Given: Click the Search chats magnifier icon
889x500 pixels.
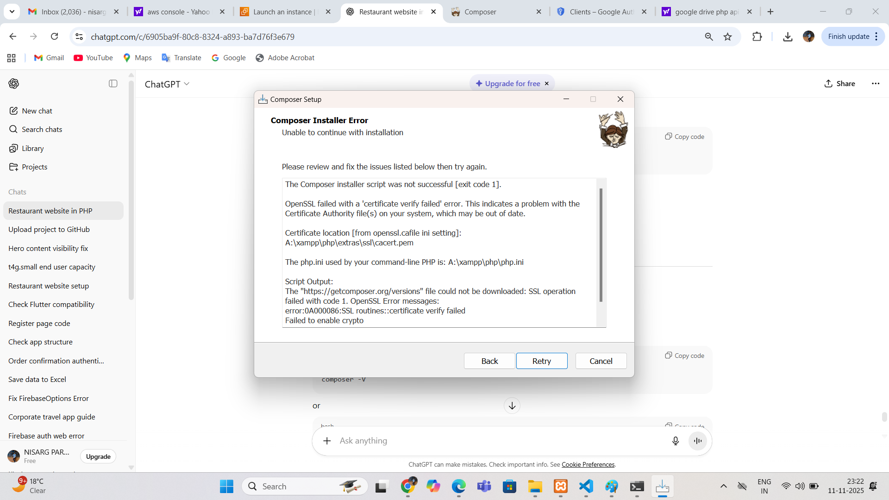Looking at the screenshot, I should (x=13, y=129).
